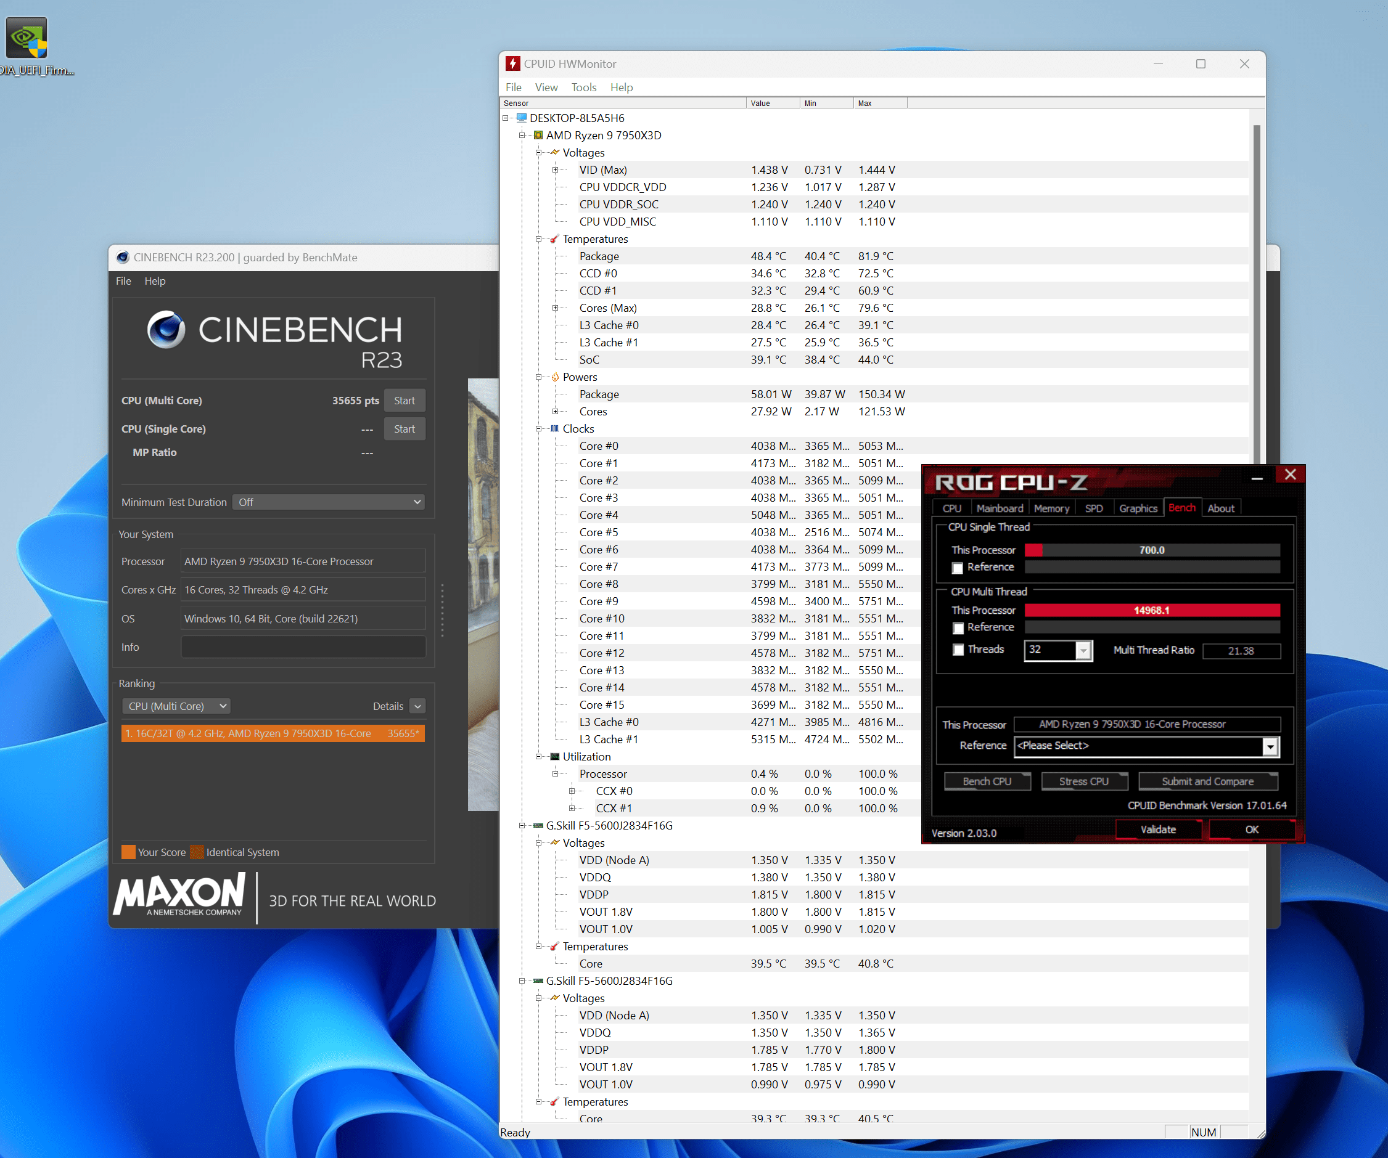Collapse the DESKTOP-8L5A5H6 tree node
Viewport: 1388px width, 1158px height.
pyautogui.click(x=506, y=118)
